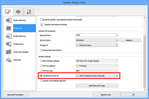Open the general settings tools tab icon
The image size is (149, 99).
(29, 12)
